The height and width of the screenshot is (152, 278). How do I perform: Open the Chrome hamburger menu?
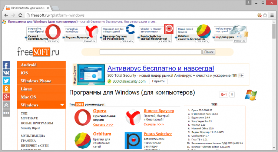[272, 15]
